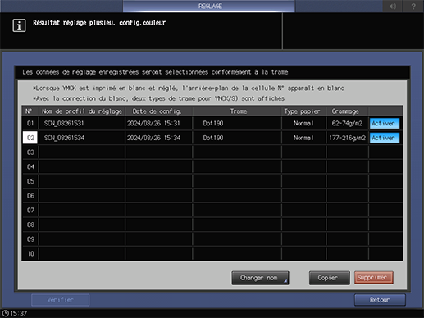Image resolution: width=424 pixels, height=318 pixels.
Task: Click the information icon beside the title
Action: click(19, 25)
